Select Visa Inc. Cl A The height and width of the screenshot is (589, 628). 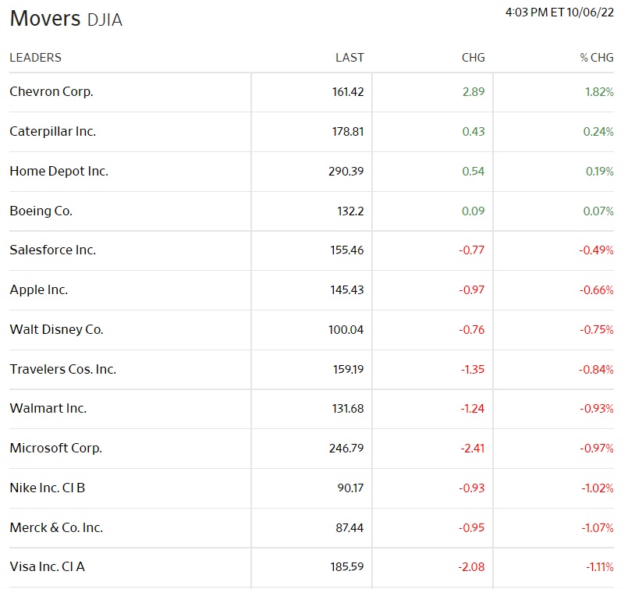(x=48, y=566)
